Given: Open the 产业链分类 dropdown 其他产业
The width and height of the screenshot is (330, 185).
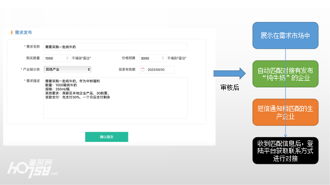Looking at the screenshot, I should pyautogui.click(x=68, y=69).
